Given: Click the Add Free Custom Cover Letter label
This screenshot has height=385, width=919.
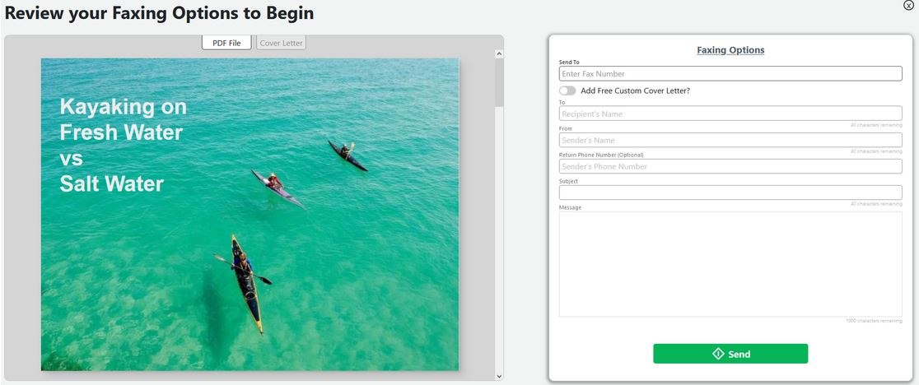Looking at the screenshot, I should pyautogui.click(x=635, y=90).
